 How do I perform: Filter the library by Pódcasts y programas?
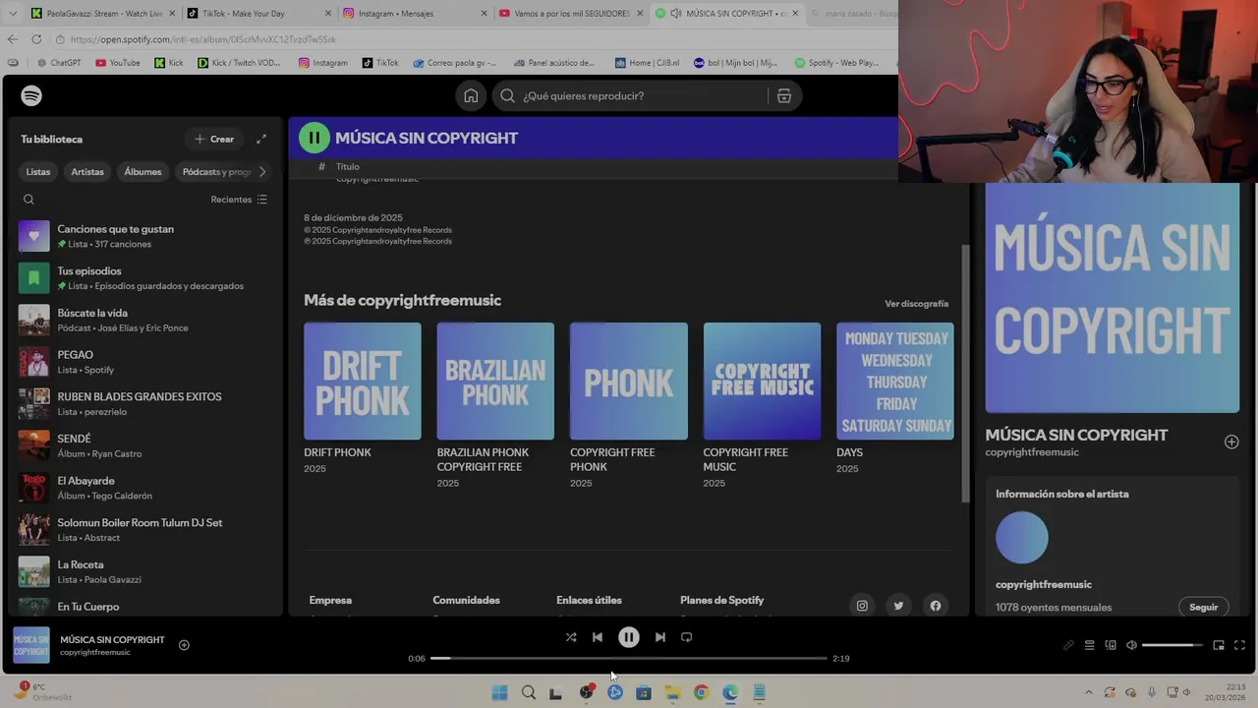(215, 172)
